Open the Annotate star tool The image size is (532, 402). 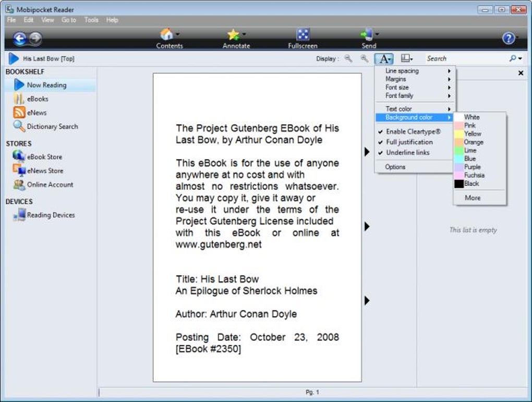[x=234, y=34]
